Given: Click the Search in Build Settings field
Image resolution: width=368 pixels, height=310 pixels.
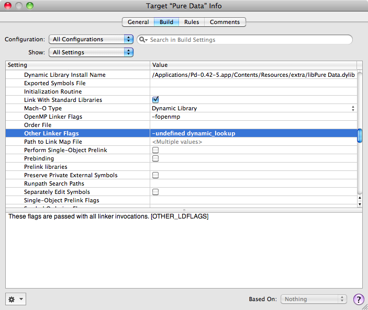Looking at the screenshot, I should coord(245,40).
